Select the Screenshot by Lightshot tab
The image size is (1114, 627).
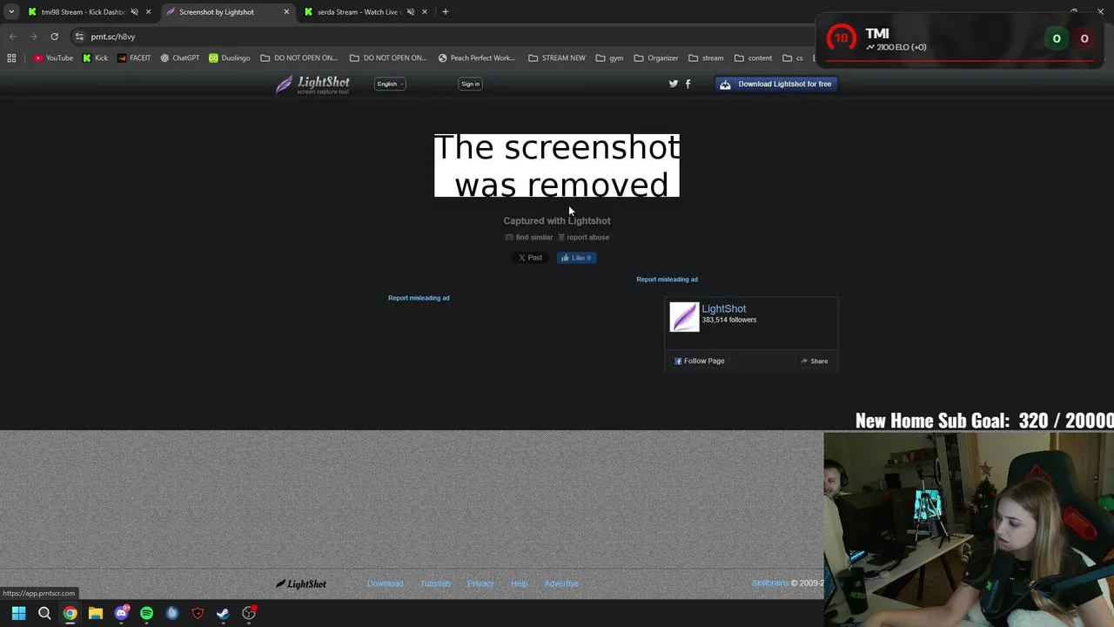(217, 12)
